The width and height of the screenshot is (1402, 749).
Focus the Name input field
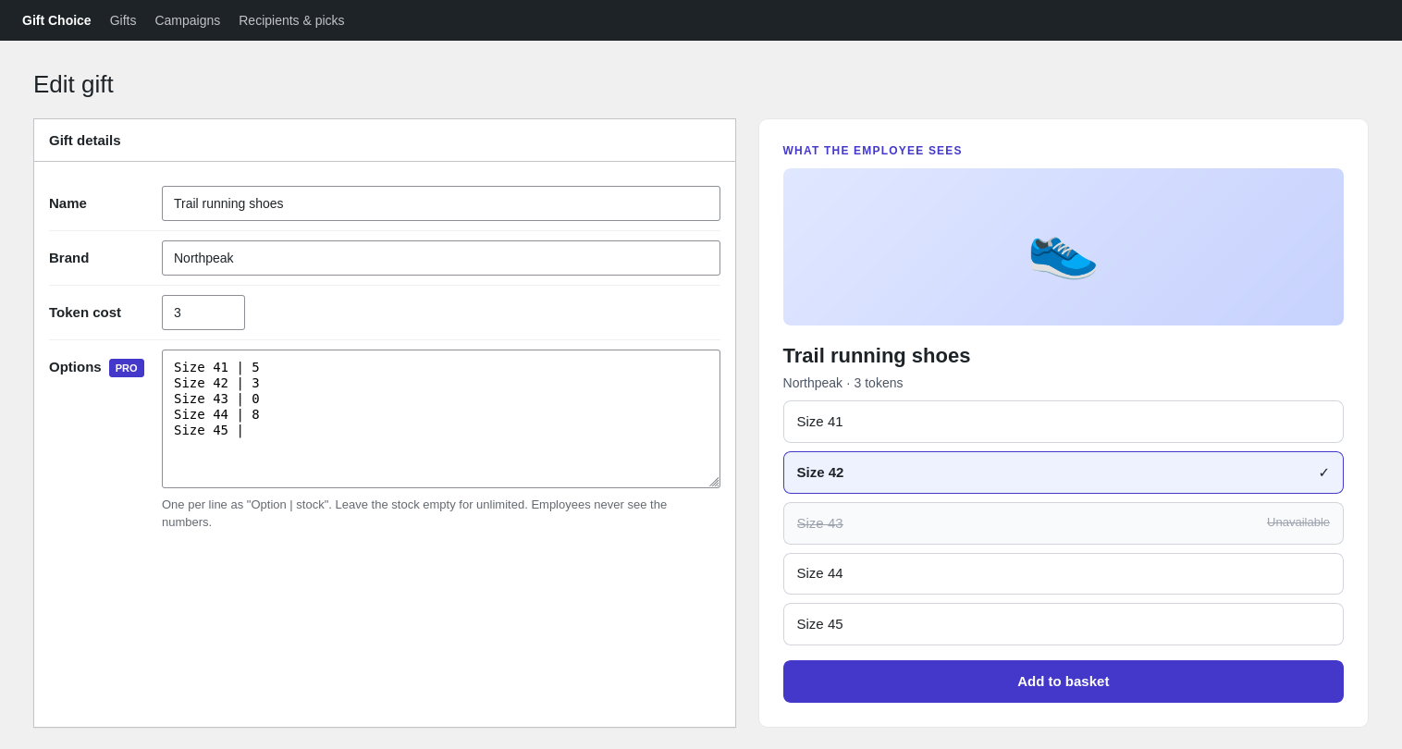click(x=441, y=203)
